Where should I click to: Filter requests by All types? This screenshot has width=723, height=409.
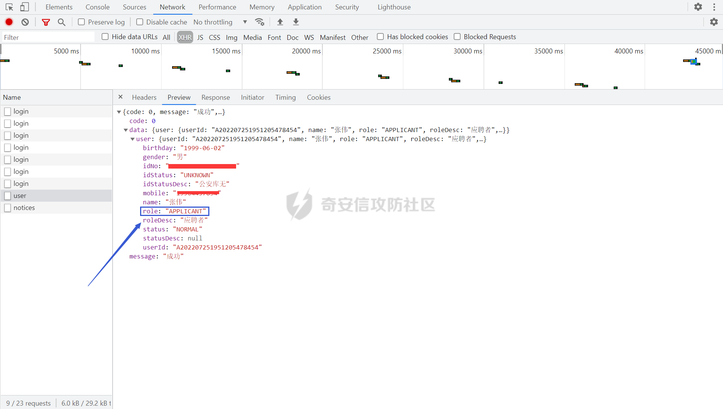pyautogui.click(x=166, y=37)
